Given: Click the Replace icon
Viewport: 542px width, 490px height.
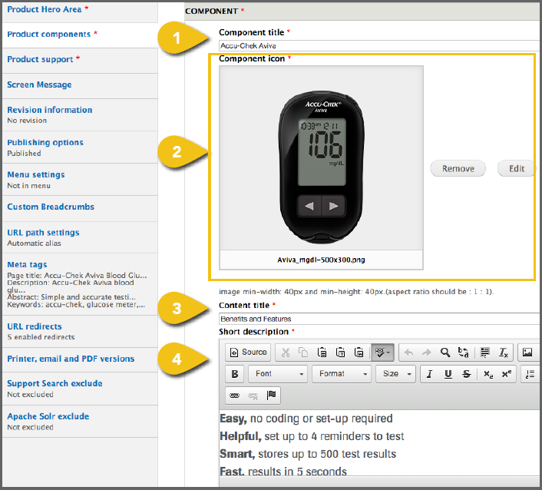Looking at the screenshot, I should tap(463, 353).
